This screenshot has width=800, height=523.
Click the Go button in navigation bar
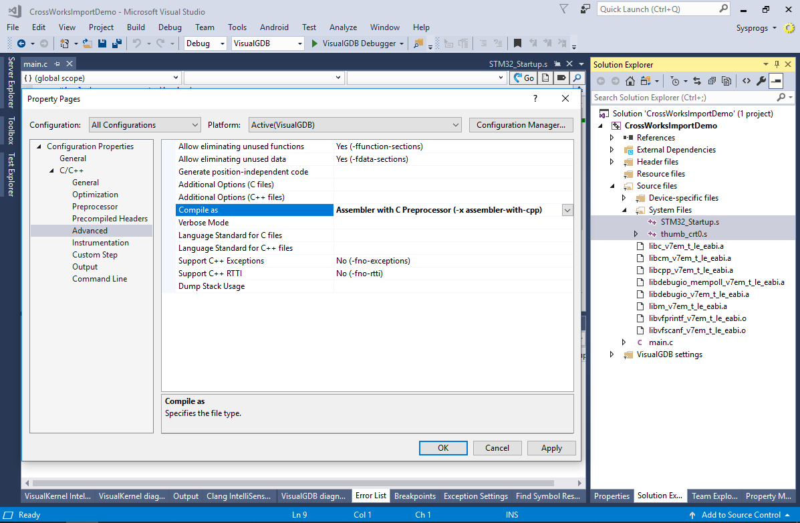click(x=523, y=78)
